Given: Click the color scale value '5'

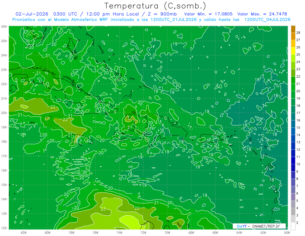Looking at the screenshot, I should tap(297, 201).
